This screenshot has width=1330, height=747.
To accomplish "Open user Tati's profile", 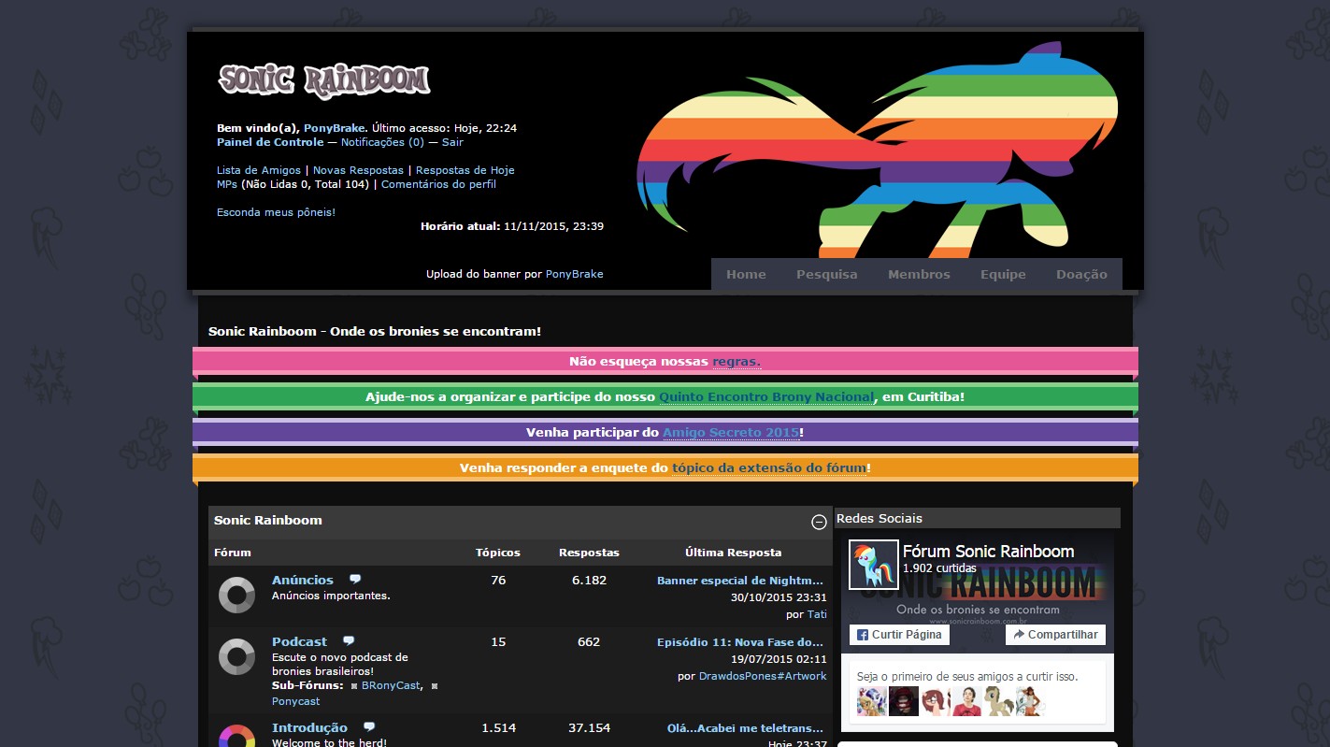I will [x=817, y=614].
